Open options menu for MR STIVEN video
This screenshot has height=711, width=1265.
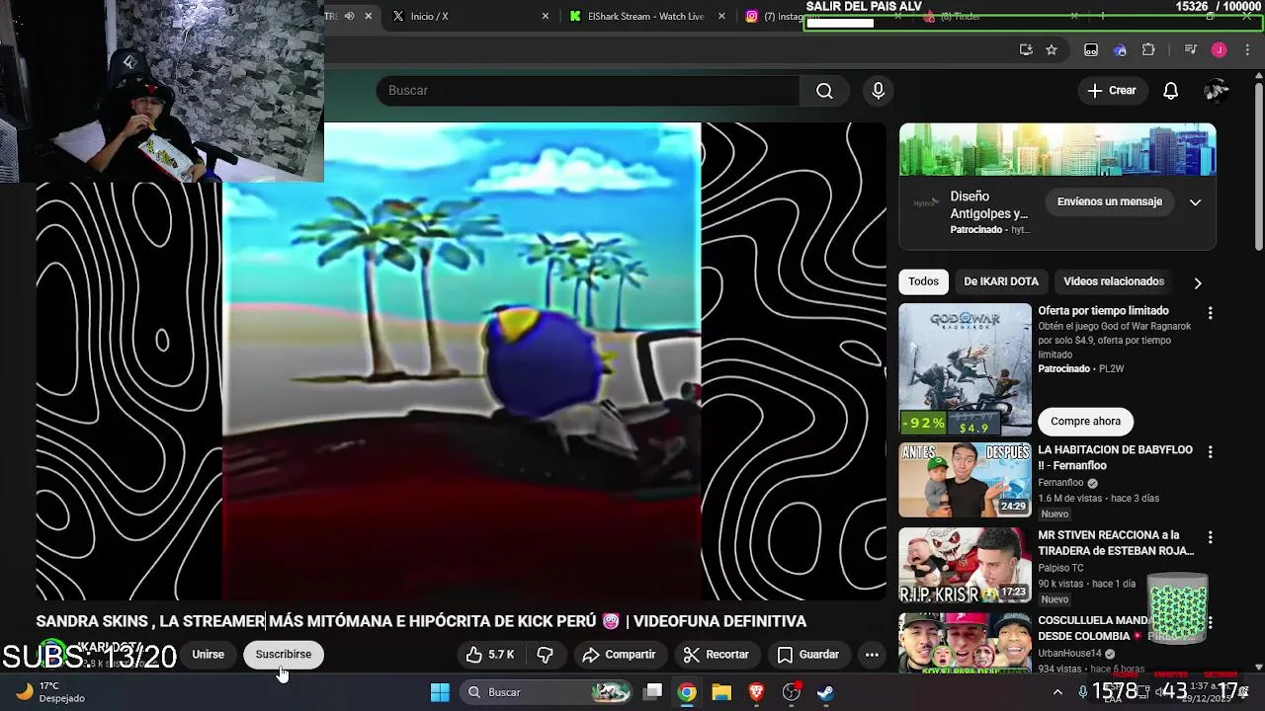1210,537
